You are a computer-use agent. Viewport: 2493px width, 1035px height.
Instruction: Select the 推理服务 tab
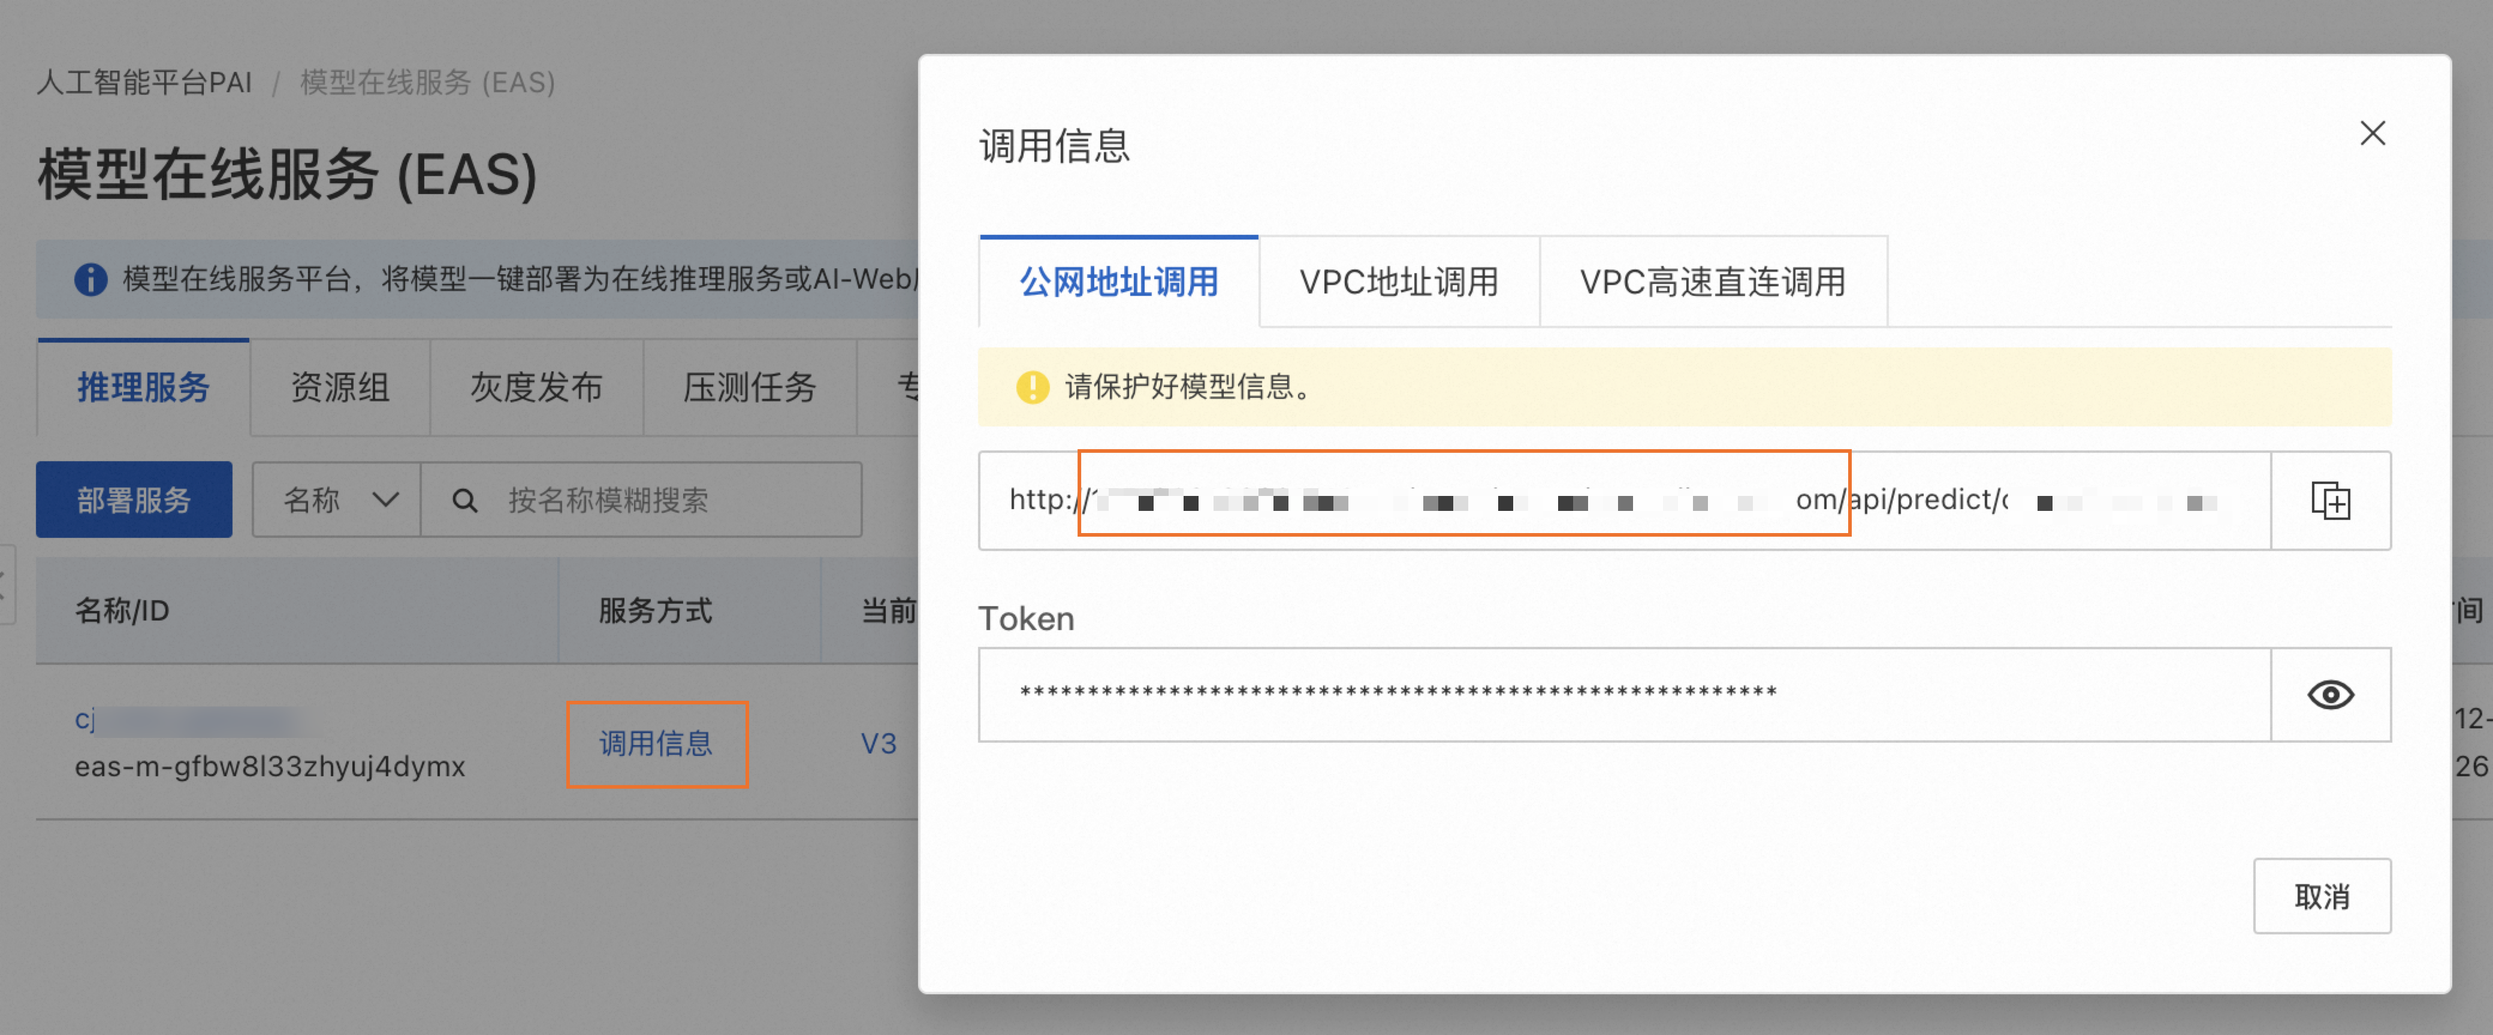[143, 387]
